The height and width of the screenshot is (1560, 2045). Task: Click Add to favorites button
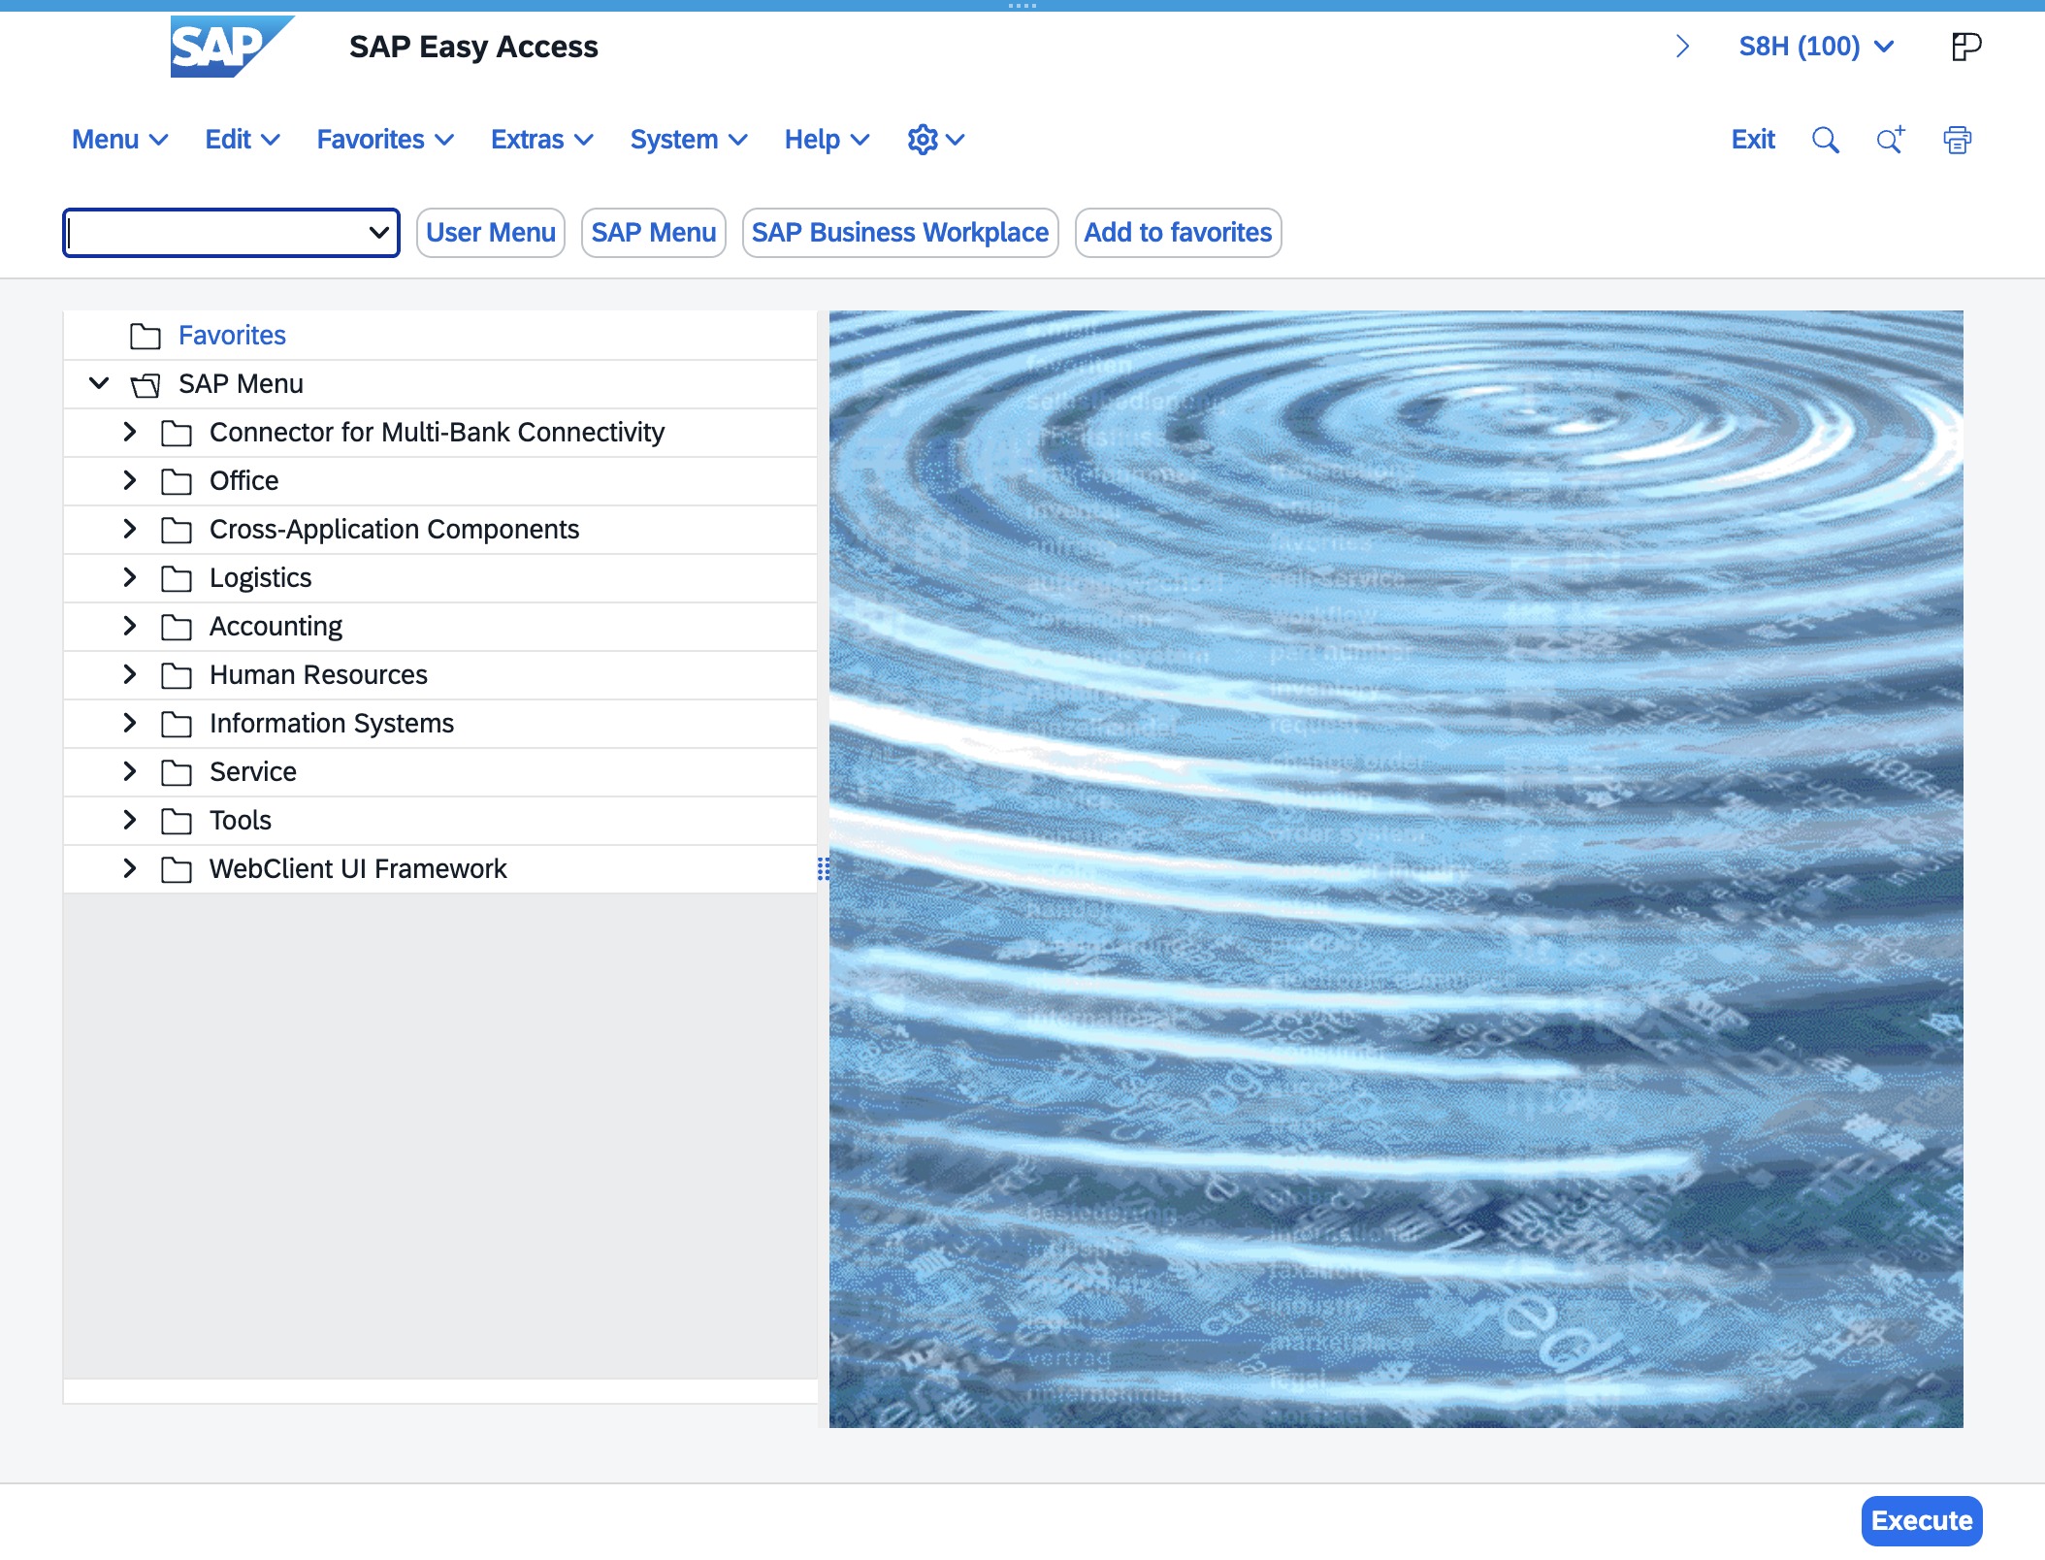click(x=1178, y=233)
